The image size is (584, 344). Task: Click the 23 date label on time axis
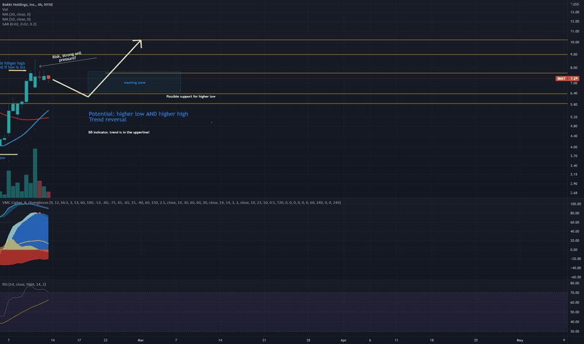[105, 340]
